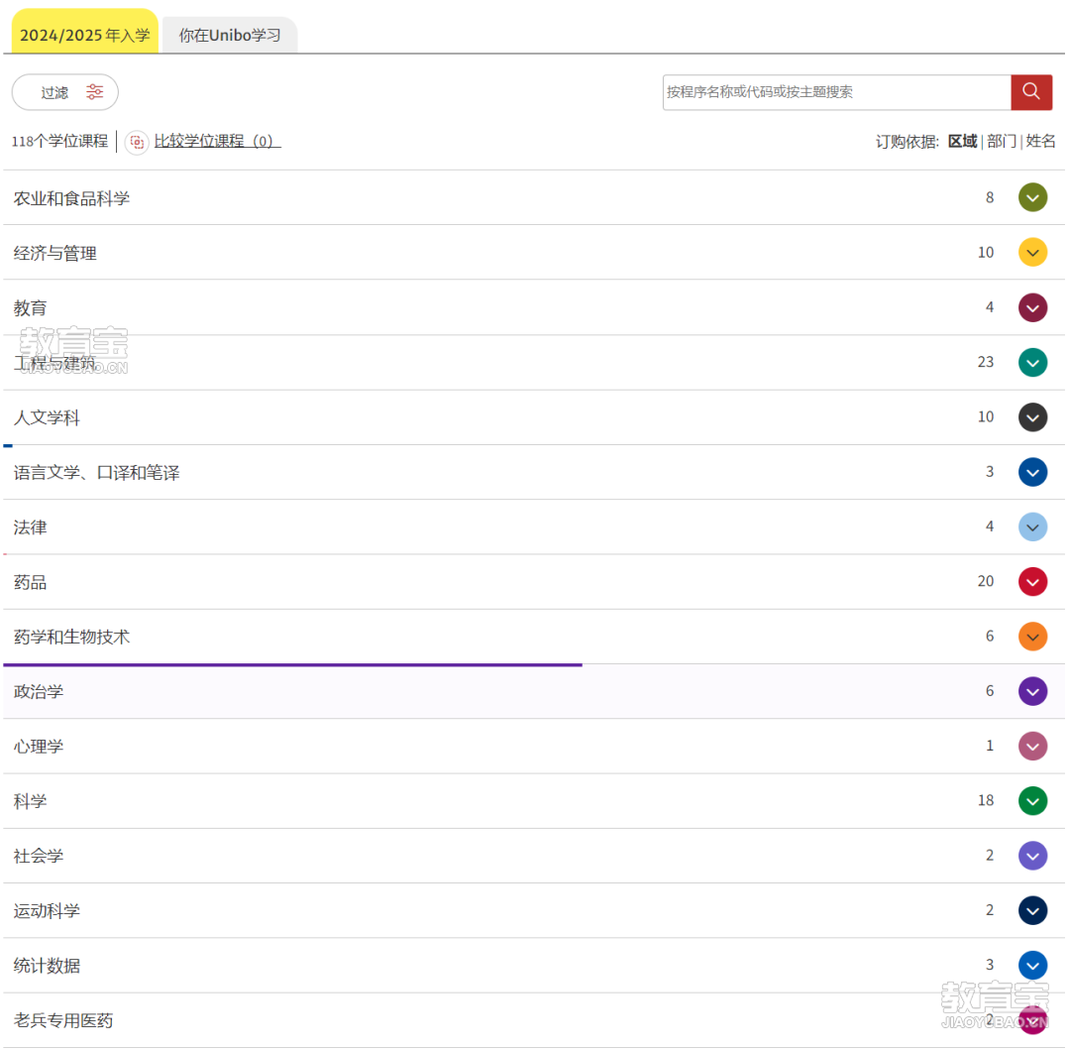Expand the 政治学 purple chevron

pyautogui.click(x=1032, y=692)
